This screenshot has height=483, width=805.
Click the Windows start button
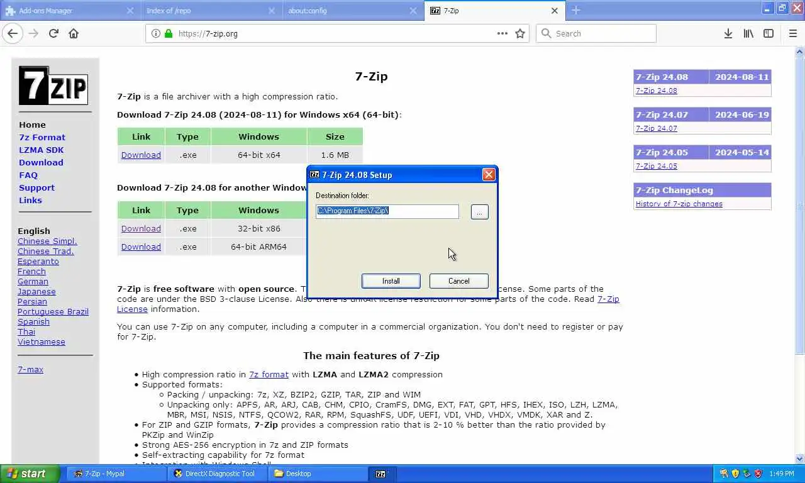tap(30, 474)
